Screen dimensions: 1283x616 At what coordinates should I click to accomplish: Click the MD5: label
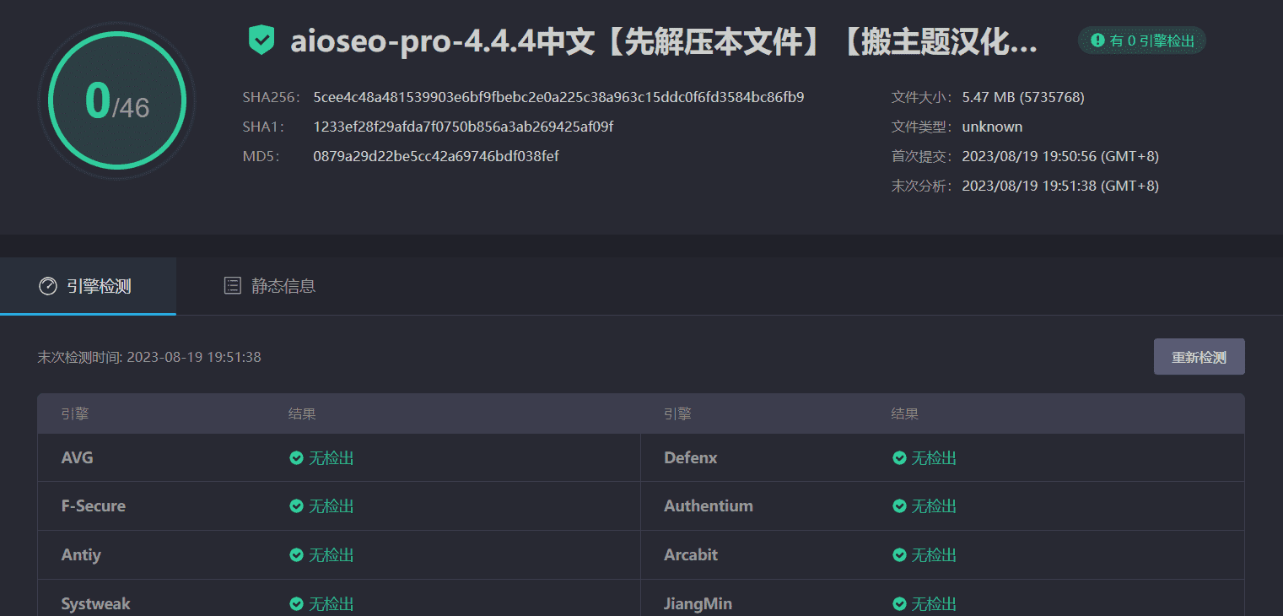[x=261, y=156]
